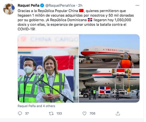The height and width of the screenshot is (122, 146).
Task: Click the blue verified badge
Action: pyautogui.click(x=42, y=6)
